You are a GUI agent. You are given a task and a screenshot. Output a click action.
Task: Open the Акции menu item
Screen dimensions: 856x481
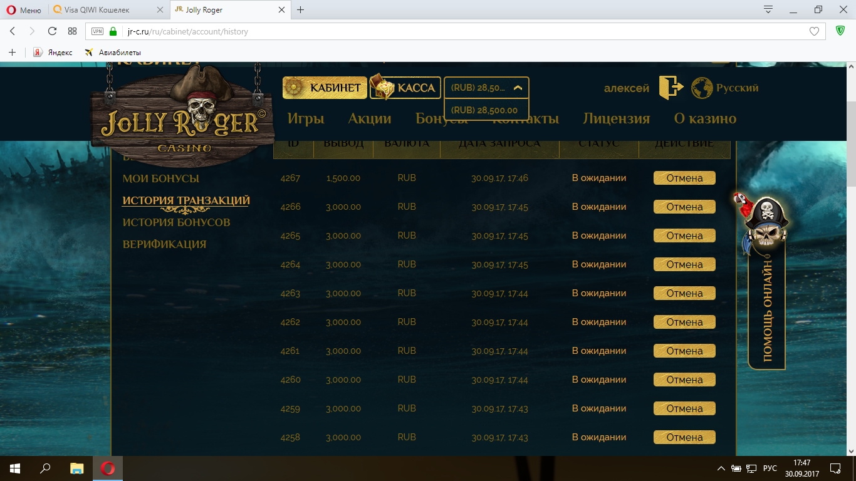[x=370, y=118]
